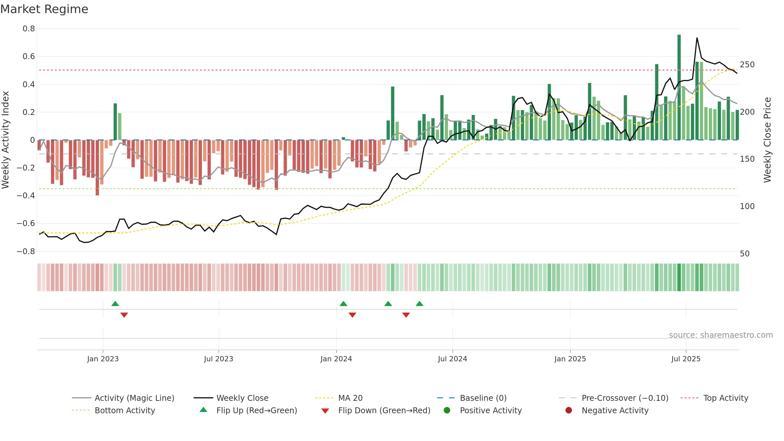Click the 200 tick on the price axis
This screenshot has width=784, height=441.
747,112
